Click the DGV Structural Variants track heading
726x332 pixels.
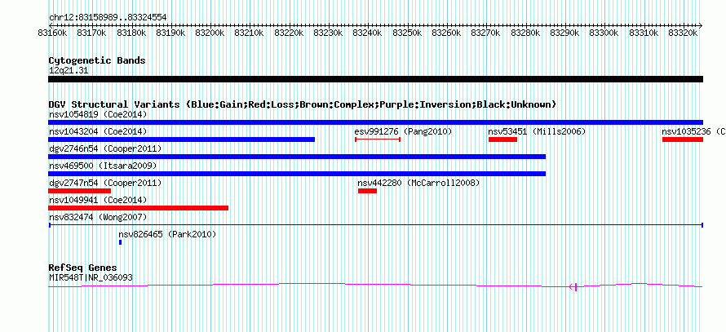[303, 104]
